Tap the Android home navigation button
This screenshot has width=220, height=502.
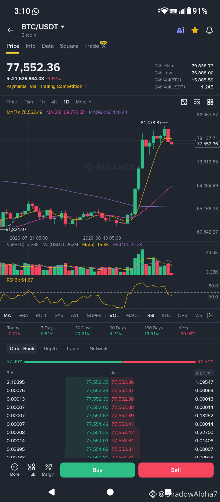click(x=110, y=492)
